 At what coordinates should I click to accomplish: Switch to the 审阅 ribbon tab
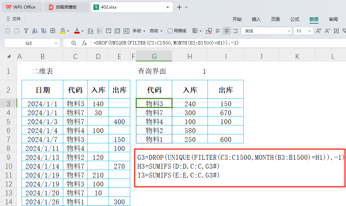click(333, 19)
